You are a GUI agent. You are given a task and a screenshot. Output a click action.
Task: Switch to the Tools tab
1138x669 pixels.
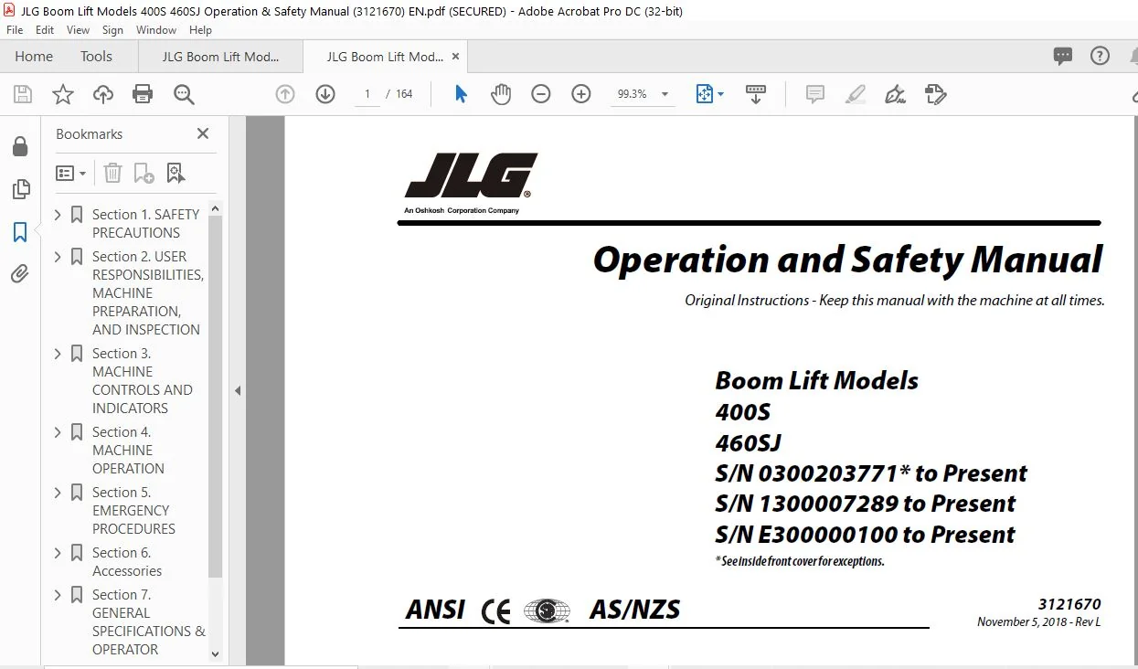click(96, 57)
